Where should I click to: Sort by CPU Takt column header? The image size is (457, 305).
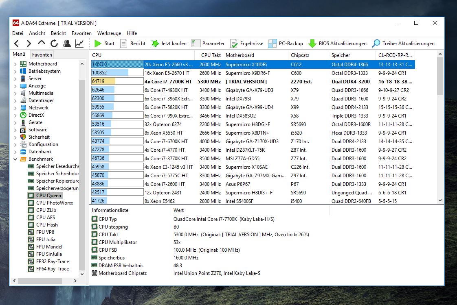[x=211, y=55]
